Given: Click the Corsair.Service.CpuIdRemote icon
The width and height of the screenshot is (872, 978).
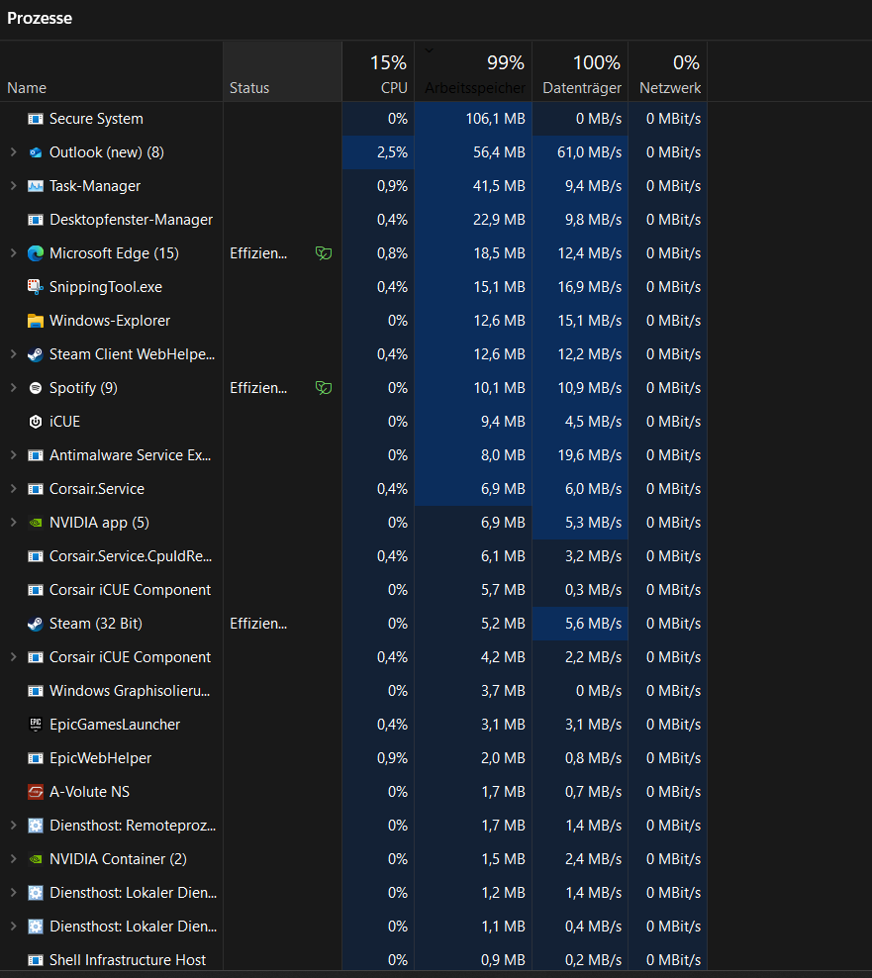Looking at the screenshot, I should click(x=36, y=556).
